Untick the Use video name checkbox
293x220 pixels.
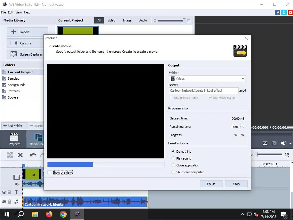pyautogui.click(x=210, y=97)
